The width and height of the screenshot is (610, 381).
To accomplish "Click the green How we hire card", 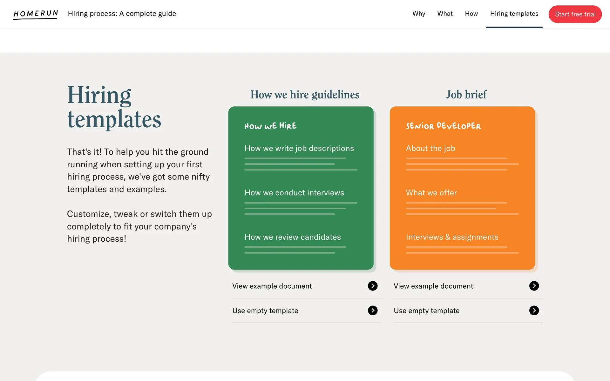I will click(x=301, y=188).
